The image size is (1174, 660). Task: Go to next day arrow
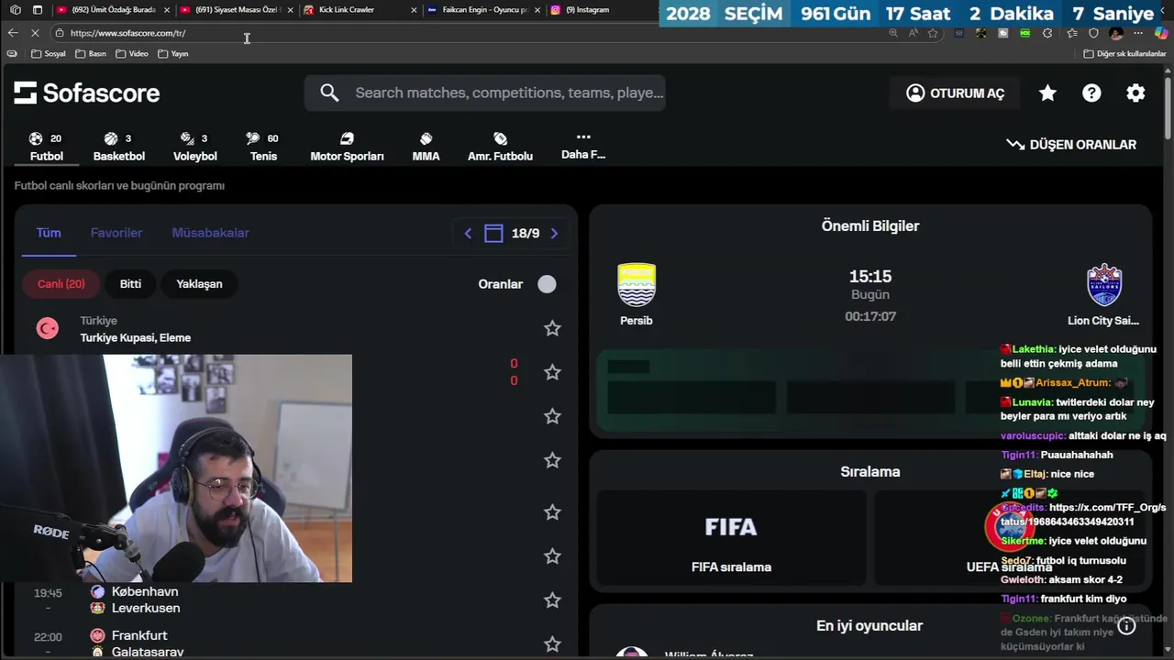[x=554, y=234]
